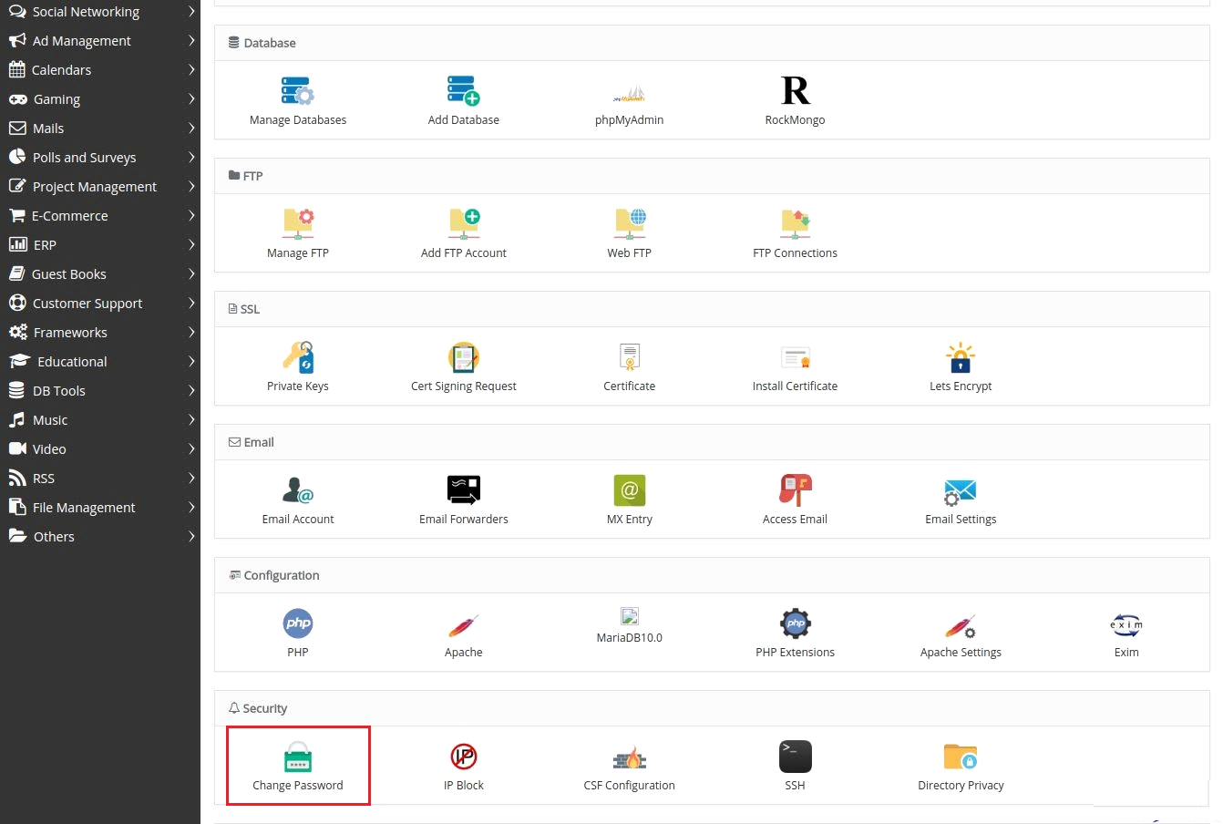Open the CSF Configuration firewall icon
The image size is (1223, 824).
[629, 757]
